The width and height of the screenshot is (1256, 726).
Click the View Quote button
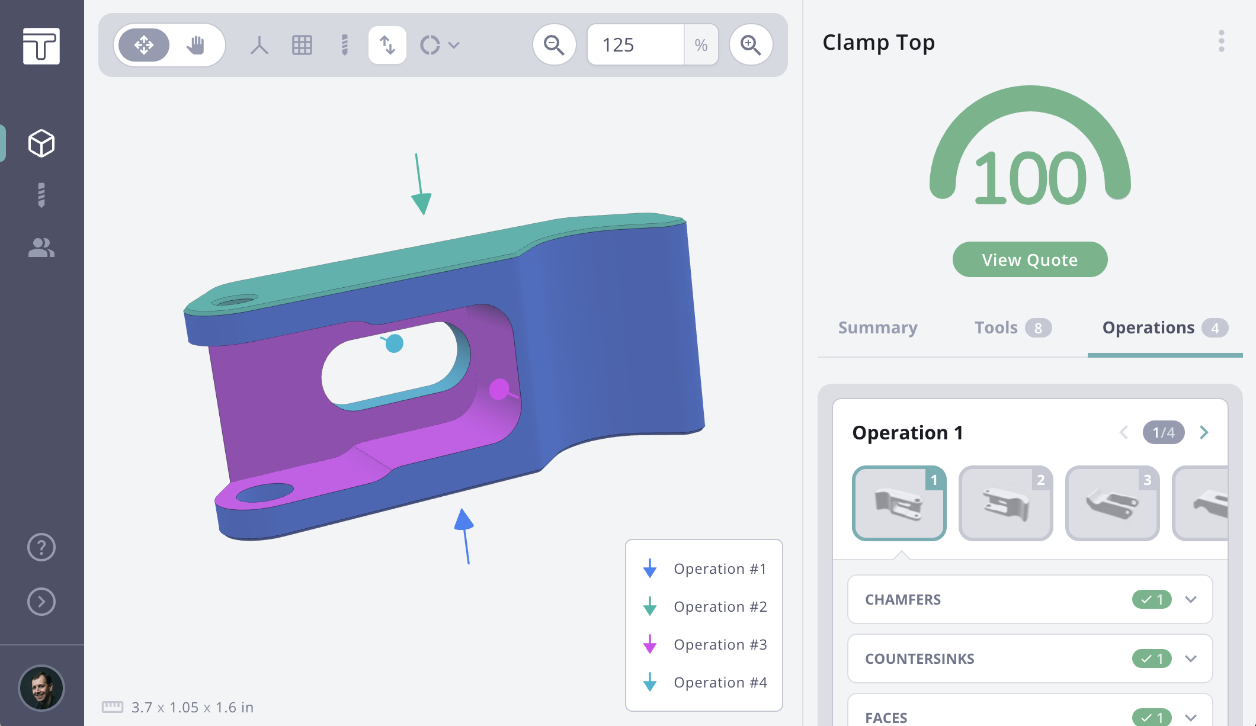tap(1029, 259)
